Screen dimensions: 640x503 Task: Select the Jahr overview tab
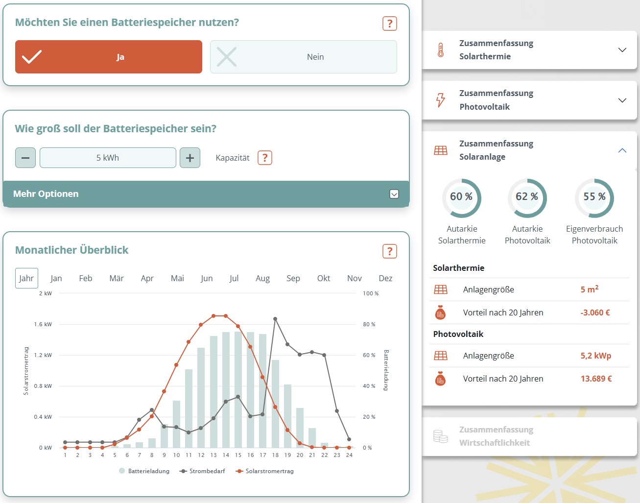coord(26,278)
